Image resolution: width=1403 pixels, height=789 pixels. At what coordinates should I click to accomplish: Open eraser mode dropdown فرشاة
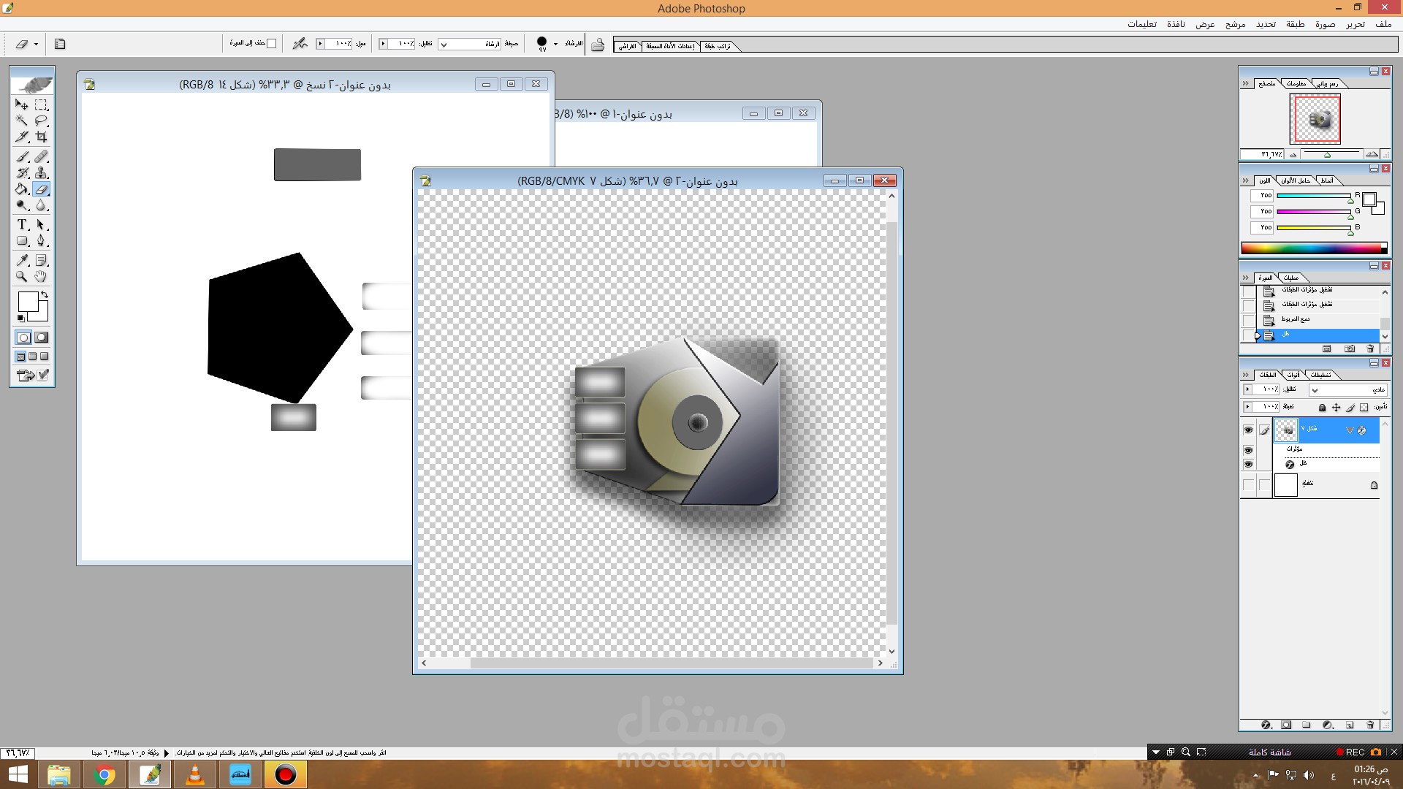(471, 44)
